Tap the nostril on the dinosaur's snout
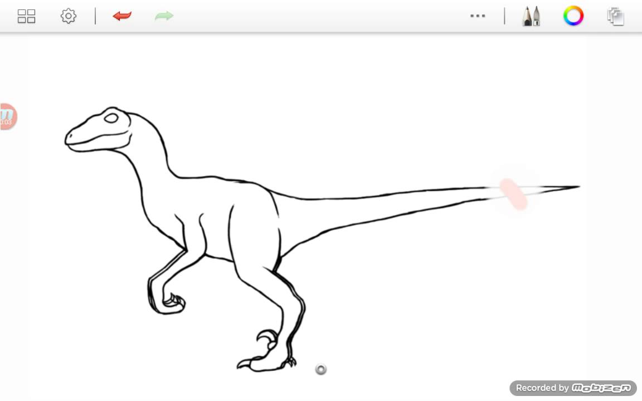 coord(70,135)
